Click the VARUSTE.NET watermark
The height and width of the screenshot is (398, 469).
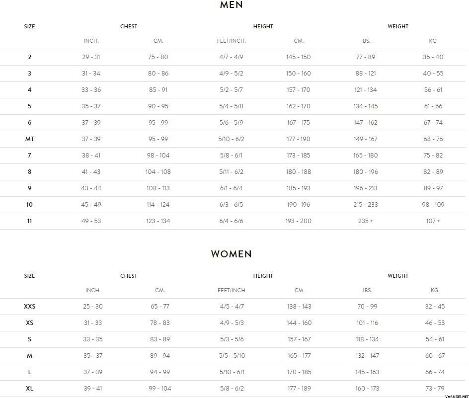click(457, 396)
